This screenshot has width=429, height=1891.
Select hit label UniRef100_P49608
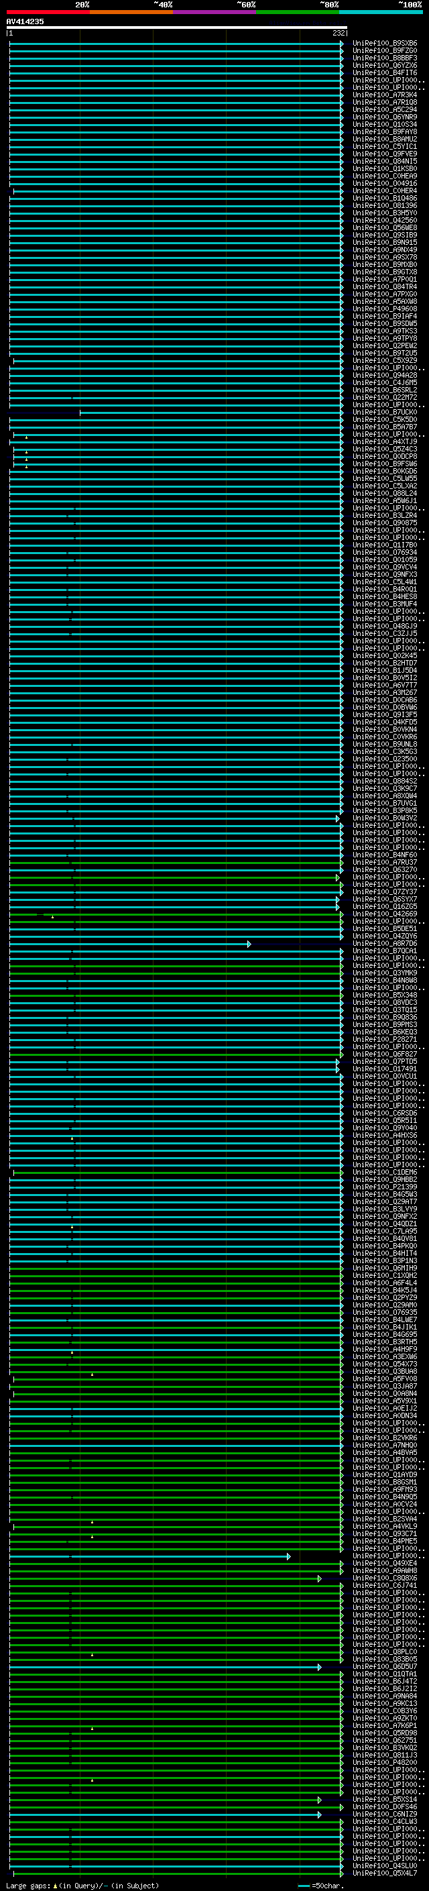pos(385,309)
